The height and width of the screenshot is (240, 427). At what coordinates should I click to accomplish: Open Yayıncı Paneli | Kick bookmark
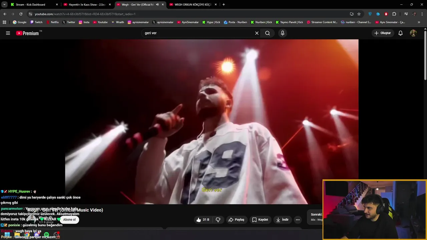click(x=289, y=22)
